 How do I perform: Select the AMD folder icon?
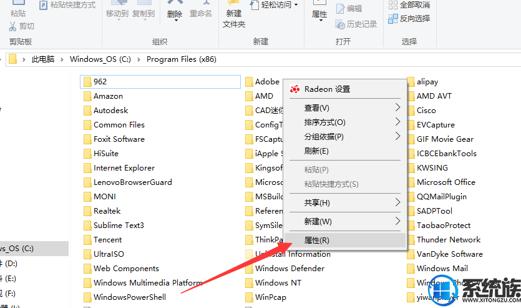[249, 96]
